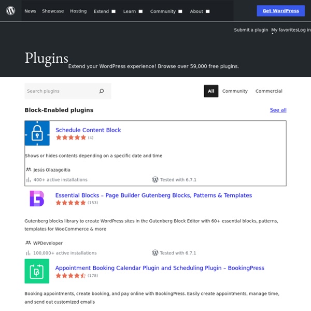Expand the Learn submenu

point(140,11)
